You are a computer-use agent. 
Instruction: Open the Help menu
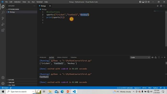click(46, 2)
